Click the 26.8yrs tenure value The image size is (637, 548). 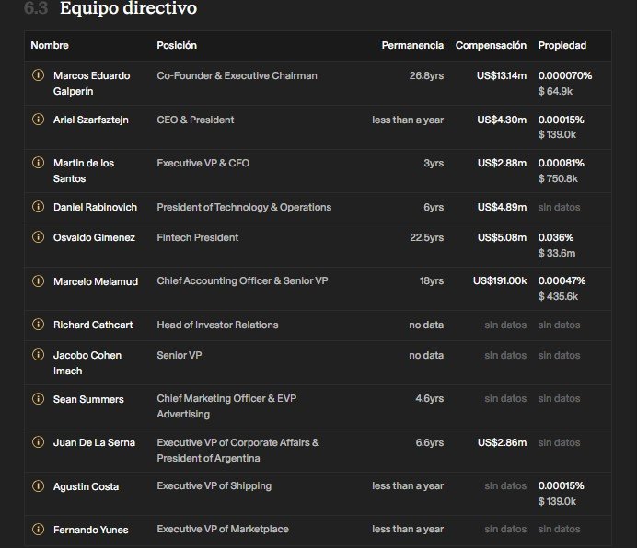coord(426,75)
